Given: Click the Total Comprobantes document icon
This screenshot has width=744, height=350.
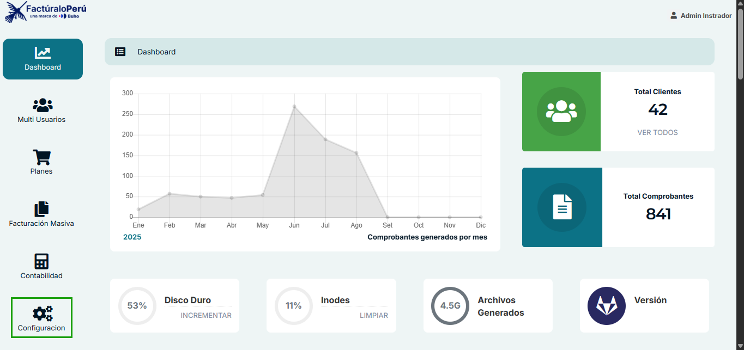Looking at the screenshot, I should pos(562,207).
